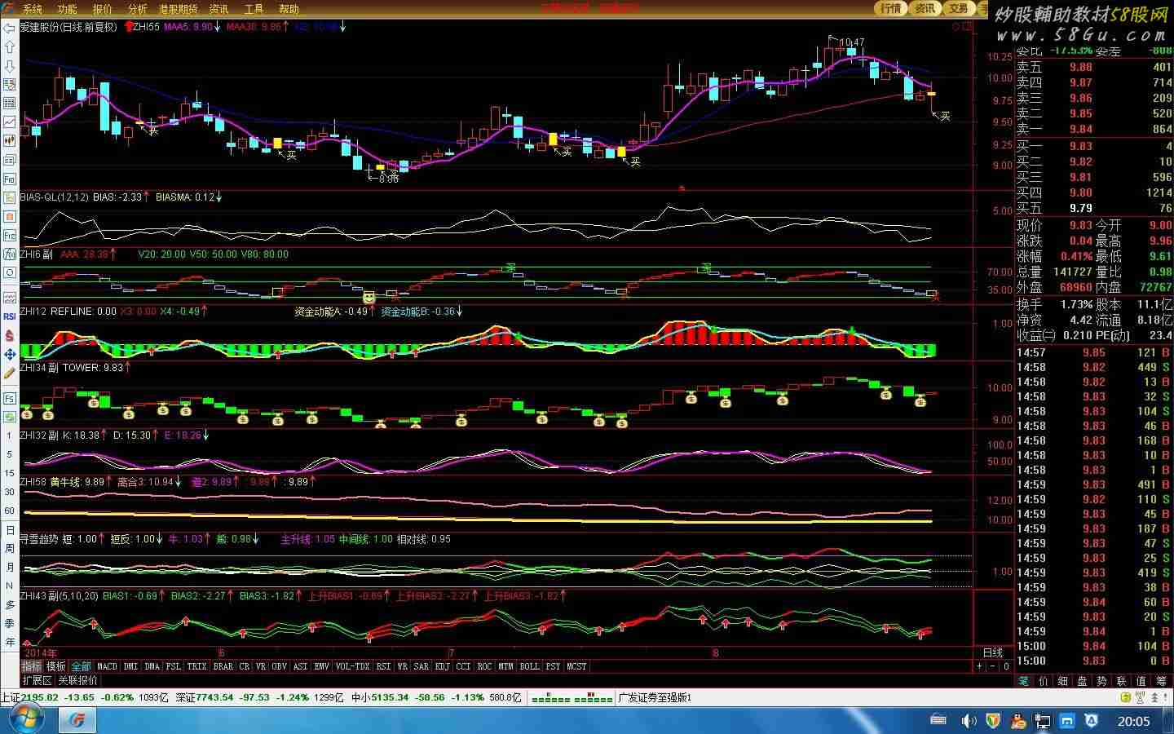This screenshot has height=734, width=1174.
Task: Open the 分析 menu
Action: click(x=137, y=9)
